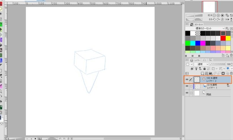Image resolution: width=233 pixels, height=140 pixels.
Task: Click the navigator zoom slider
Action: click(x=194, y=15)
